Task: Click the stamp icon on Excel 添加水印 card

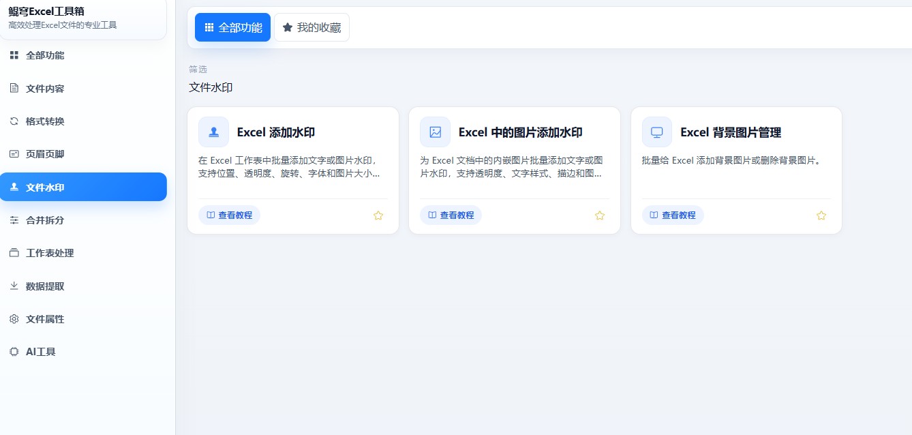Action: 213,132
